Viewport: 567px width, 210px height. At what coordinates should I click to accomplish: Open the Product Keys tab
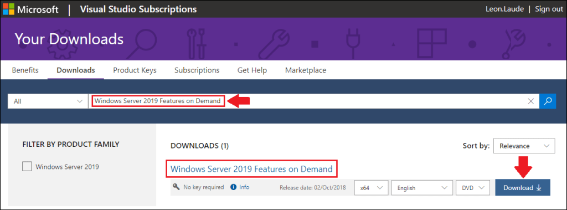click(x=135, y=70)
